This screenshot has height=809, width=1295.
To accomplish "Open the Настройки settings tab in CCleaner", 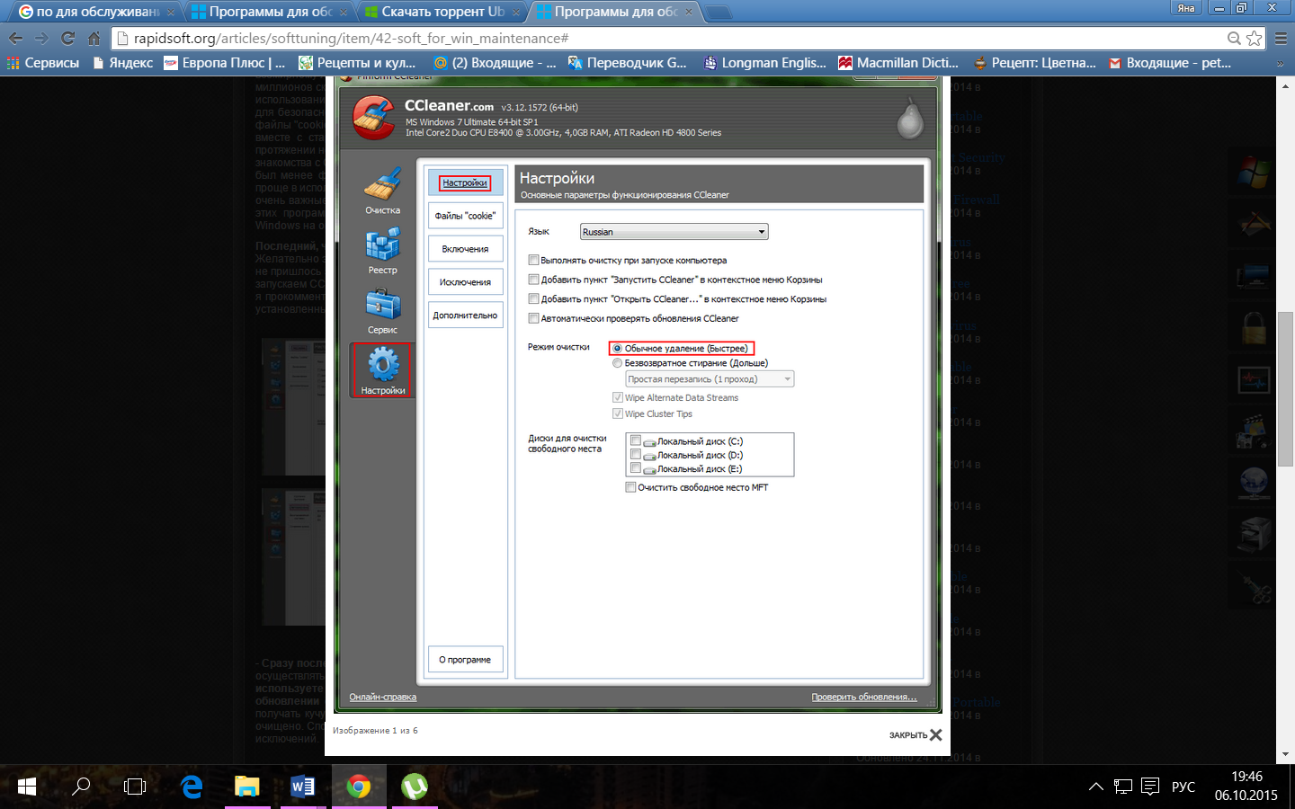I will [465, 182].
